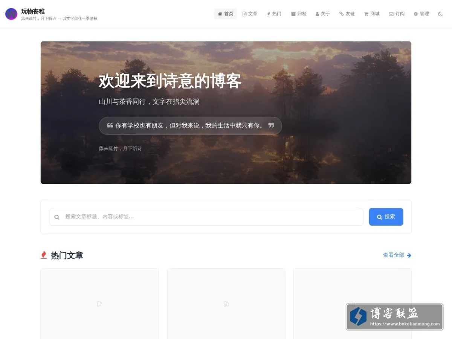The image size is (452, 339).
Task: Open the 查看全部 link
Action: pos(397,255)
